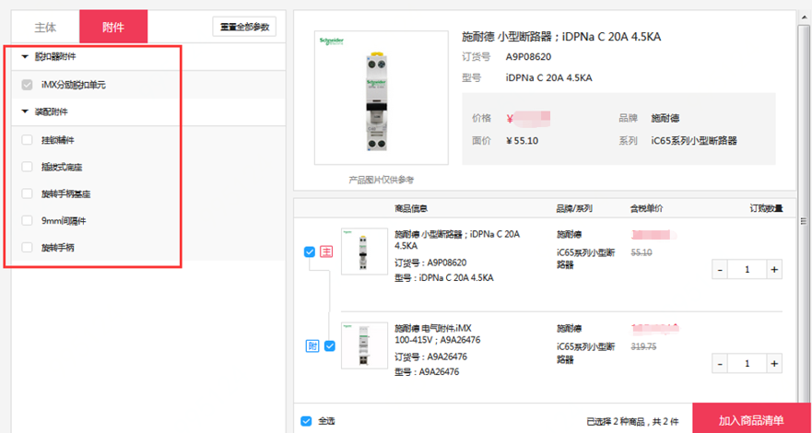Click the blue 附 badge icon
Viewport: 812px width, 433px height.
point(312,346)
